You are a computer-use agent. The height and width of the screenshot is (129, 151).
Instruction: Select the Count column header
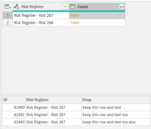click(x=97, y=7)
